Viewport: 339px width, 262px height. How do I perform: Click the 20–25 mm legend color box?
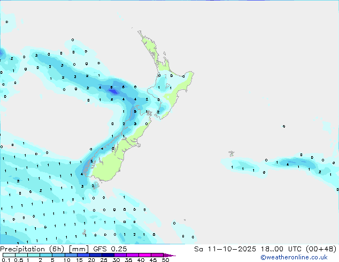[x=95, y=255]
